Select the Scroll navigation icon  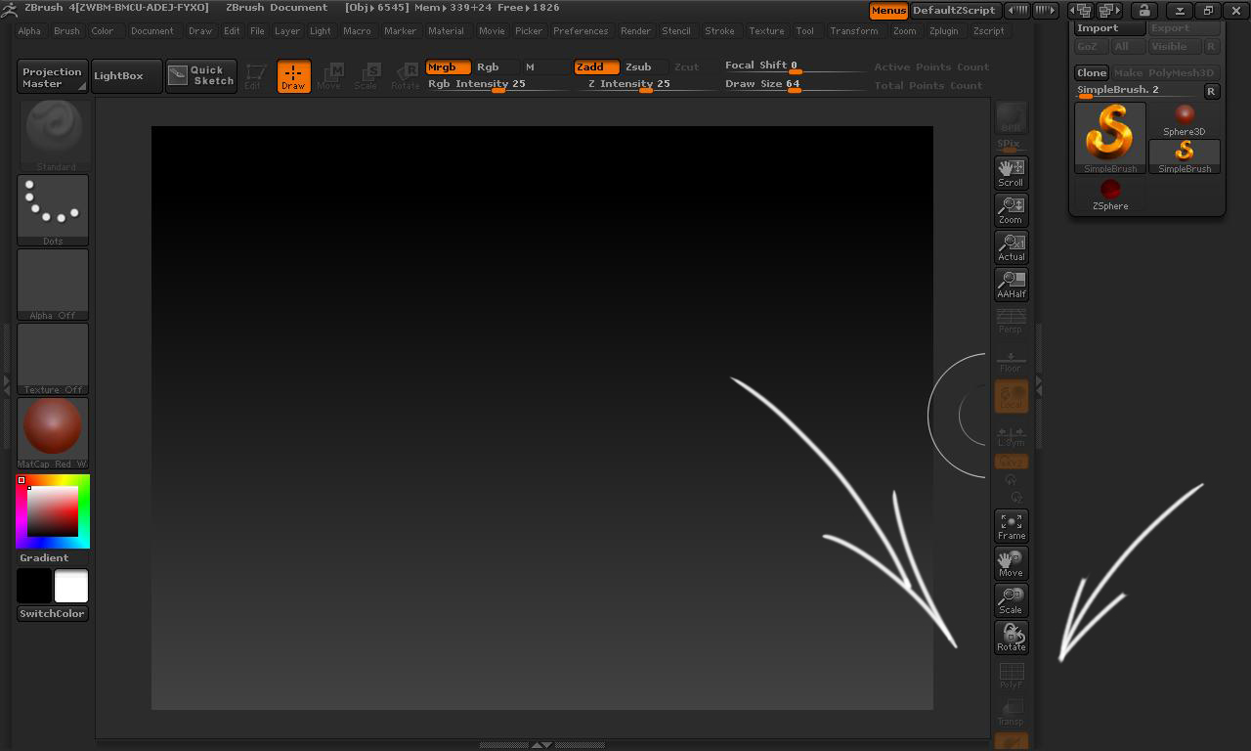pos(1011,172)
